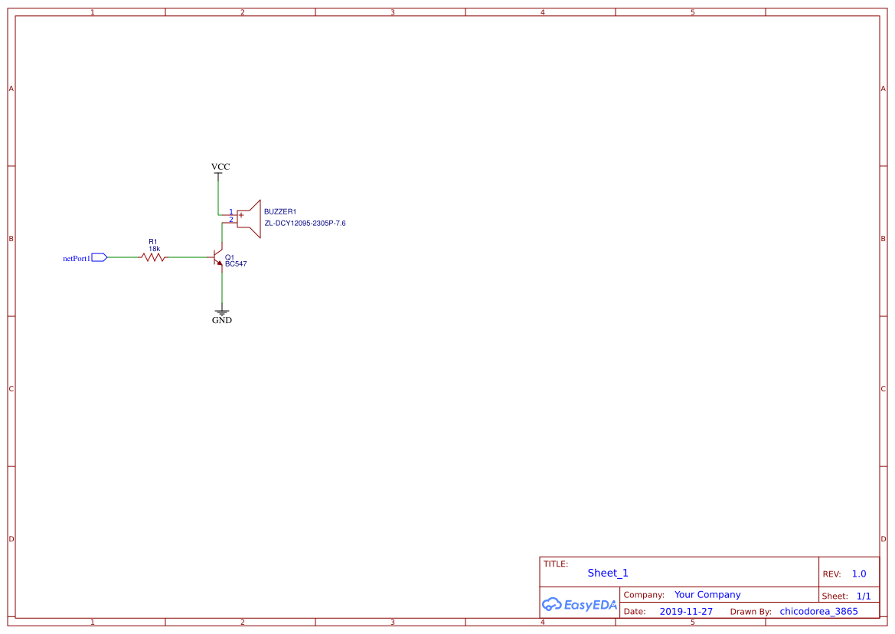Click the Sheet 1/1 indicator
The image size is (895, 634).
point(864,596)
